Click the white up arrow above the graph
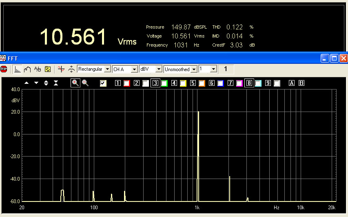The image size is (348, 217). click(x=27, y=83)
